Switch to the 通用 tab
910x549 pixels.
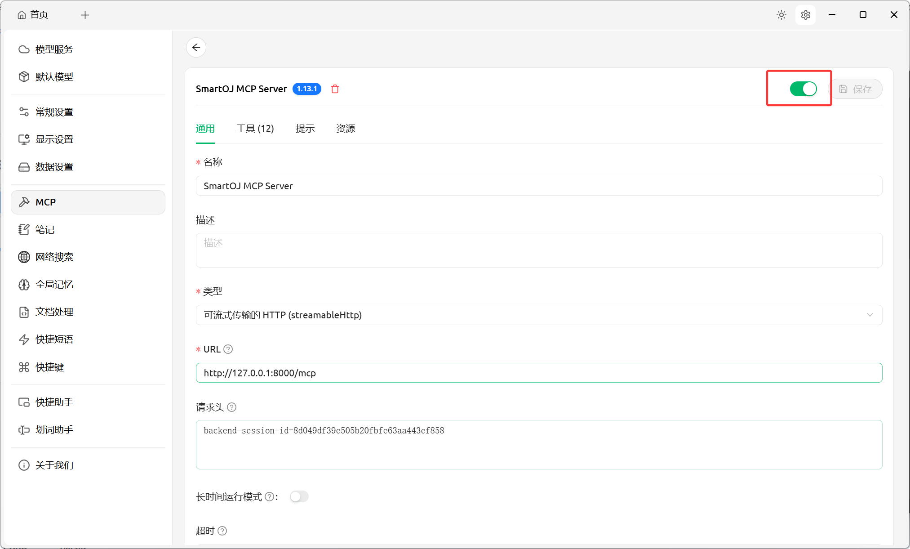pyautogui.click(x=205, y=129)
